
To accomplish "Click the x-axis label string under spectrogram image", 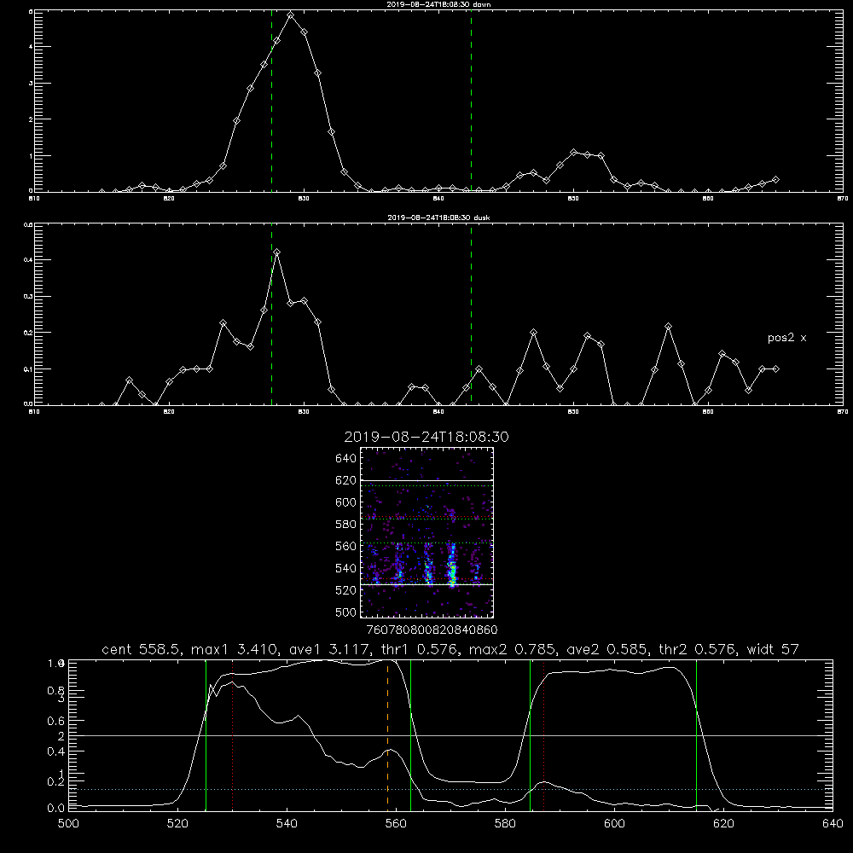I will [x=432, y=630].
